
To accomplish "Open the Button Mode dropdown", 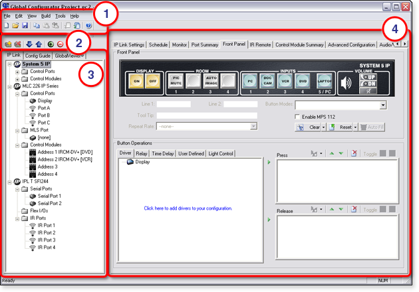I will pos(383,105).
